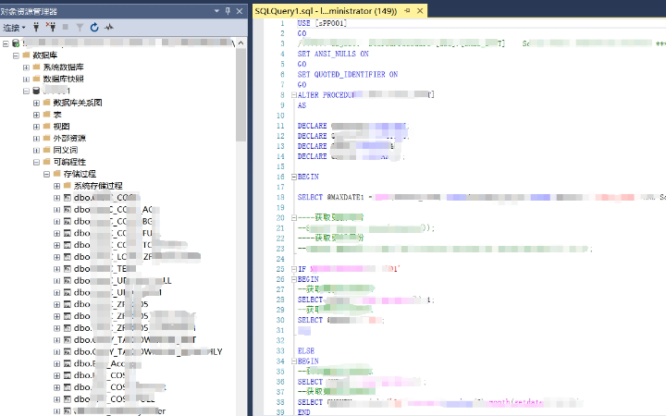The height and width of the screenshot is (416, 666).
Task: Click the Connect plug icon in Object Explorer toolbar
Action: [x=36, y=27]
